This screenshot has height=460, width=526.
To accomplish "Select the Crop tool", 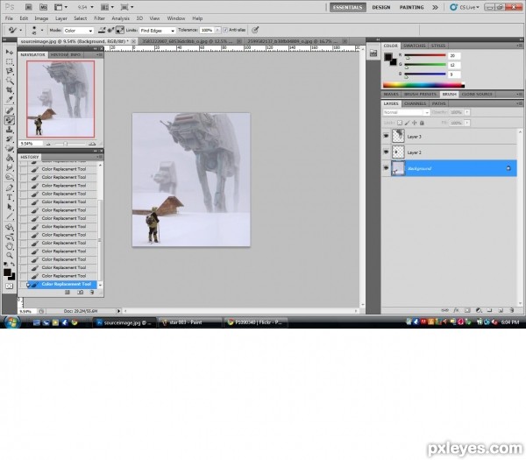I will click(10, 90).
